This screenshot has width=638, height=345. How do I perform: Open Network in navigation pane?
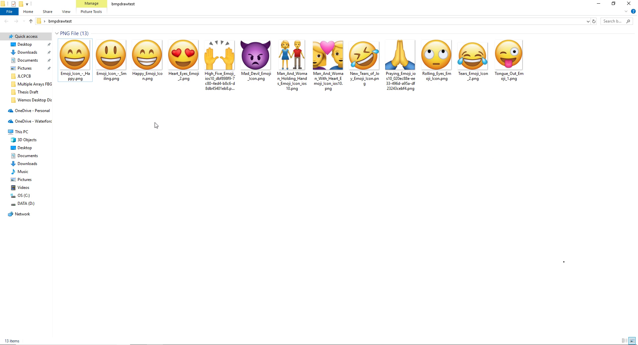click(22, 214)
